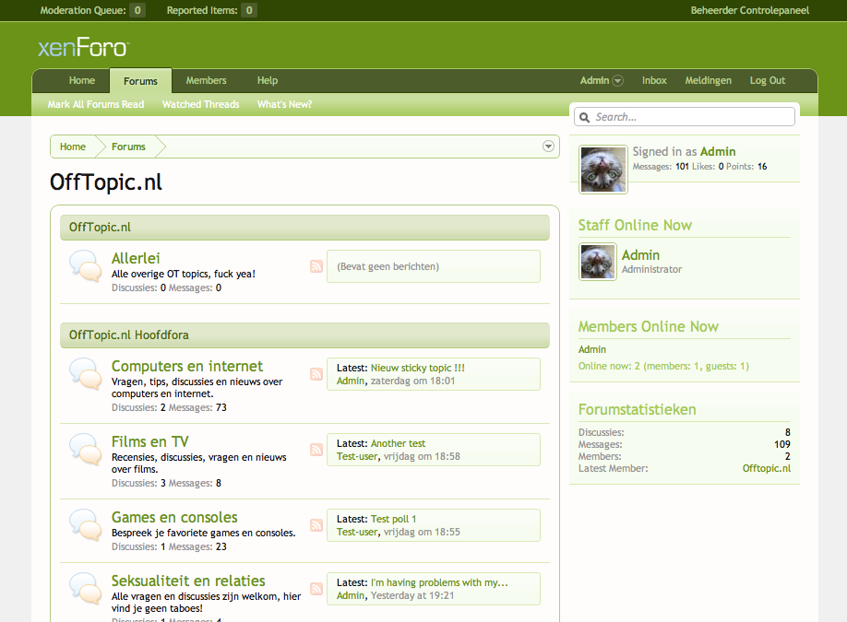Open Beheerder Controlepaneel
Screen dimensions: 847x622
(750, 10)
